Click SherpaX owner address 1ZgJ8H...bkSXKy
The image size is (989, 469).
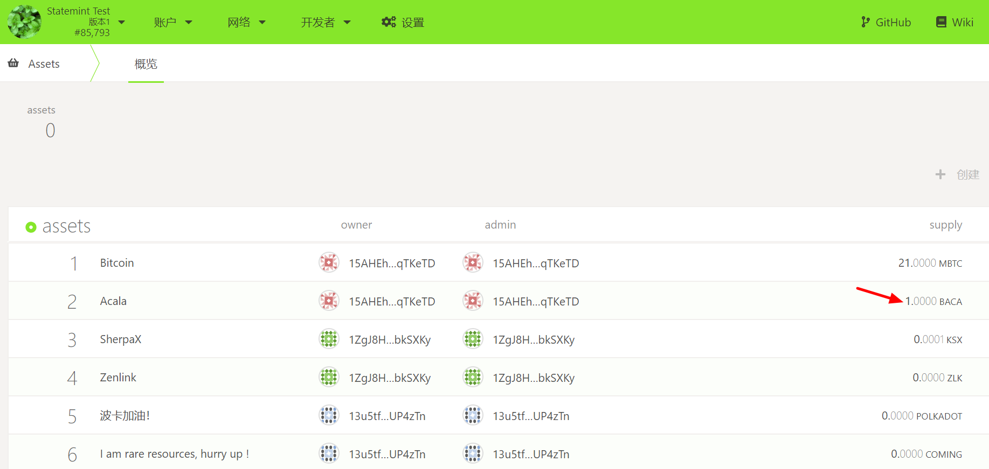(x=390, y=340)
